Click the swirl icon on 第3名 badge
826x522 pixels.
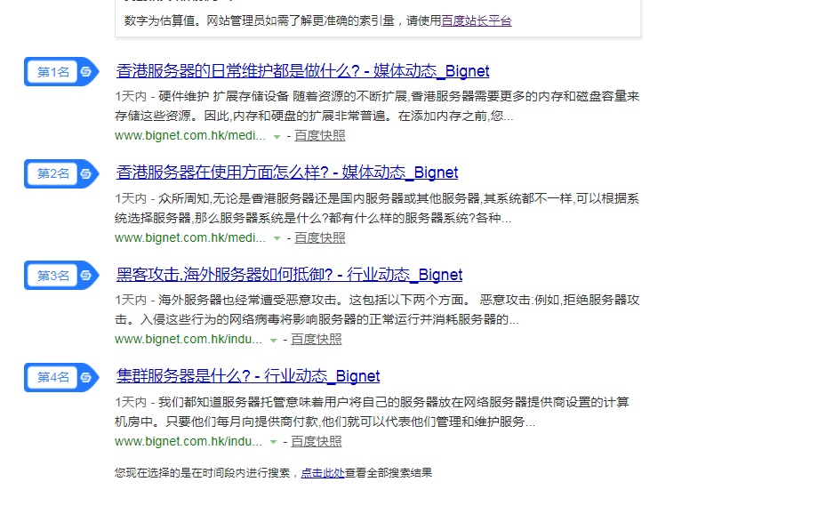tap(86, 276)
